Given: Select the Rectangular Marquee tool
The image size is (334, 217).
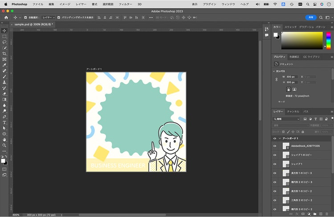Looking at the screenshot, I should pyautogui.click(x=4, y=36).
